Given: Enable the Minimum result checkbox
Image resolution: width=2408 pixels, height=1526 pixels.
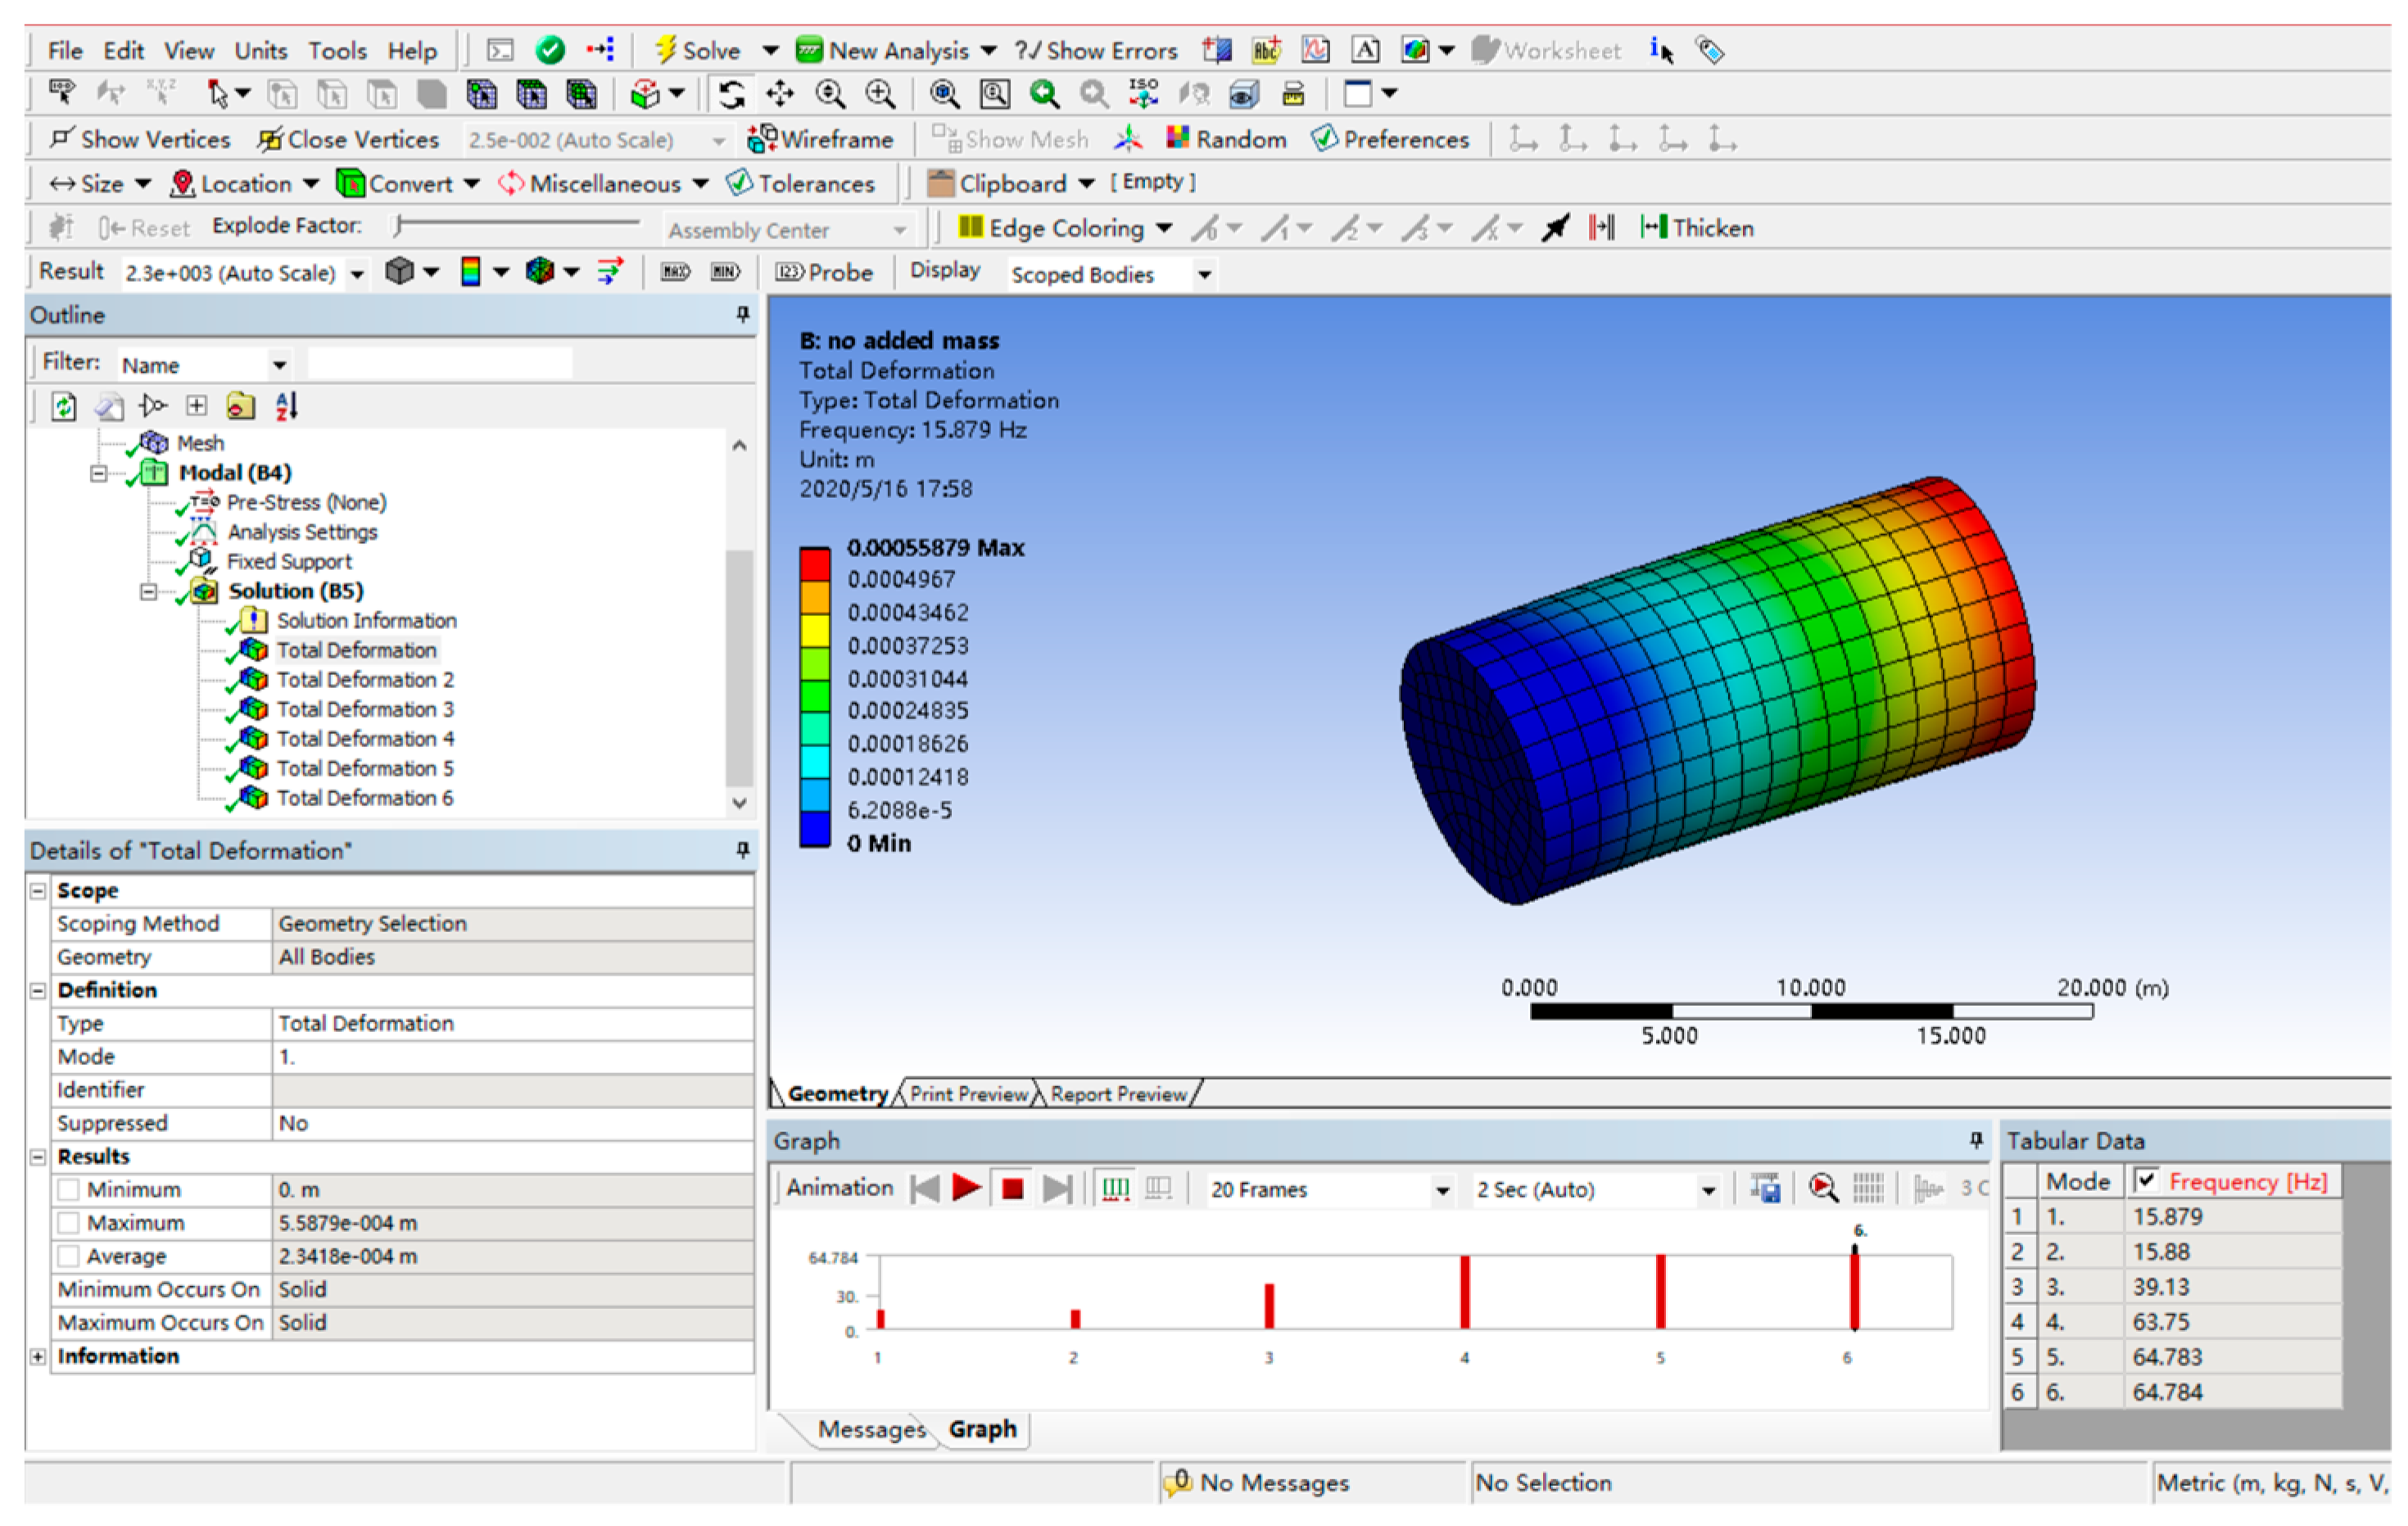Looking at the screenshot, I should 69,1190.
